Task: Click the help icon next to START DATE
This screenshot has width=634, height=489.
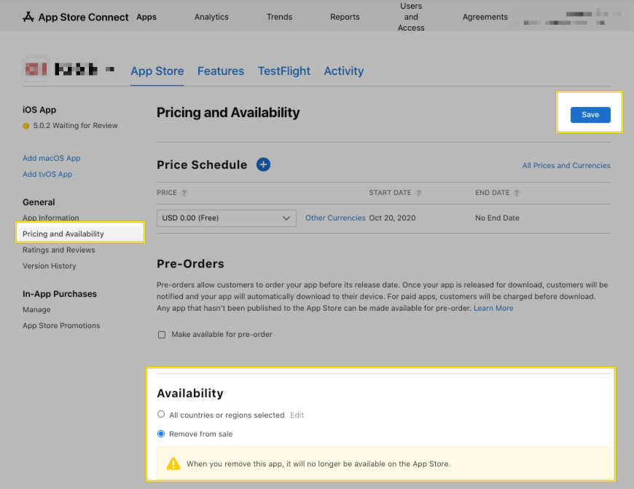Action: pyautogui.click(x=419, y=194)
